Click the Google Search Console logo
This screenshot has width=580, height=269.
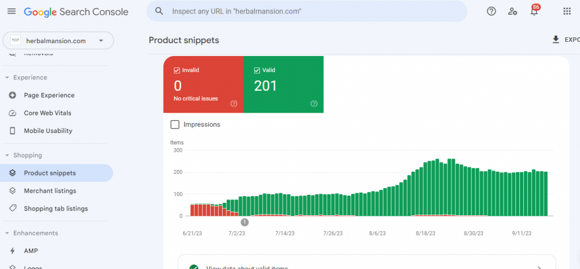tap(76, 12)
